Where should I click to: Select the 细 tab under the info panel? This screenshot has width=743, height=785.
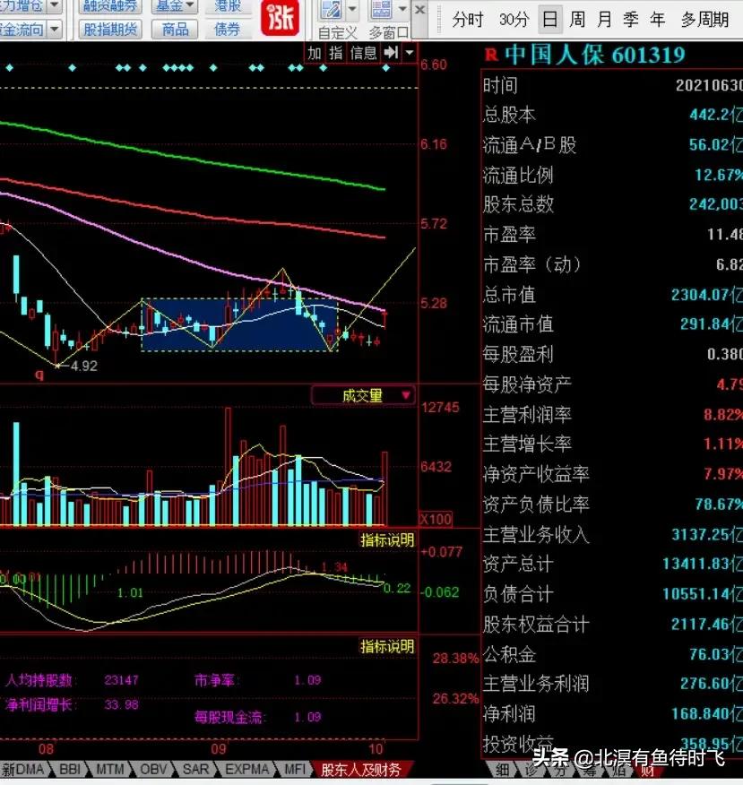[503, 770]
